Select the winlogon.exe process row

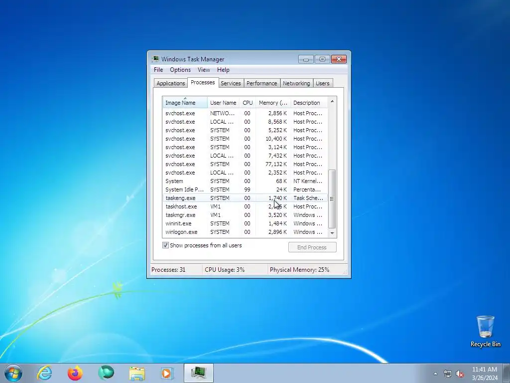pyautogui.click(x=245, y=232)
